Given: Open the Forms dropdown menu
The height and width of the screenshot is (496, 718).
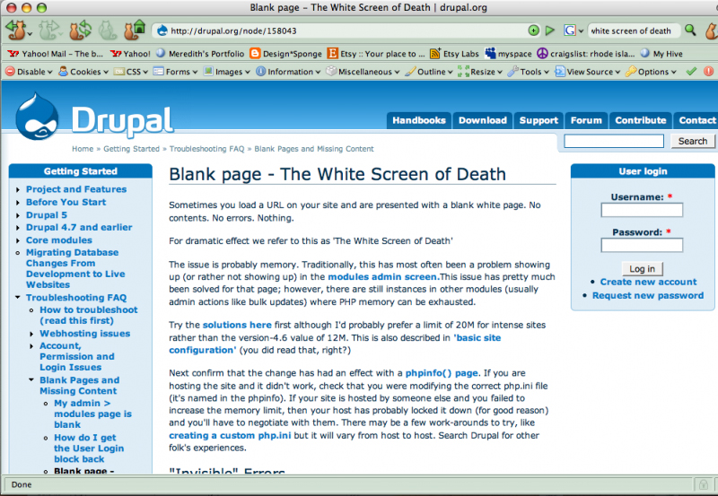Looking at the screenshot, I should point(175,72).
